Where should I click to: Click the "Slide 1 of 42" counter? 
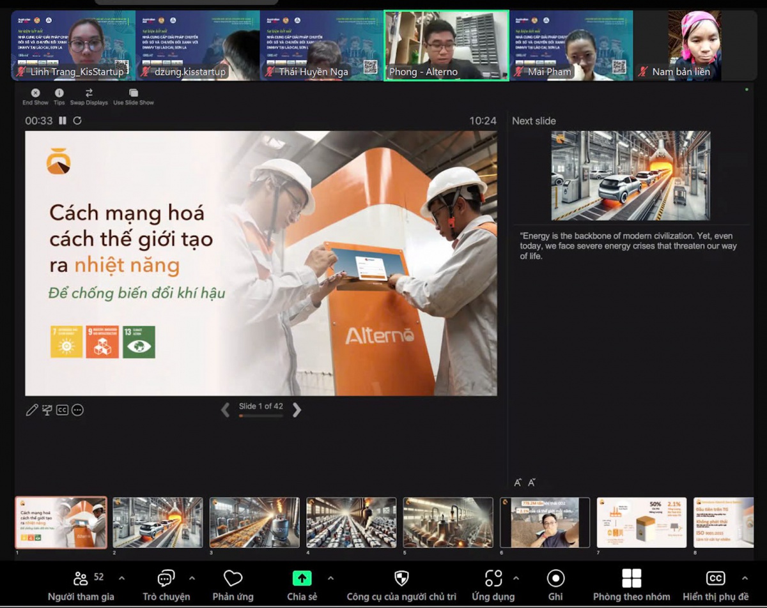[x=261, y=406]
